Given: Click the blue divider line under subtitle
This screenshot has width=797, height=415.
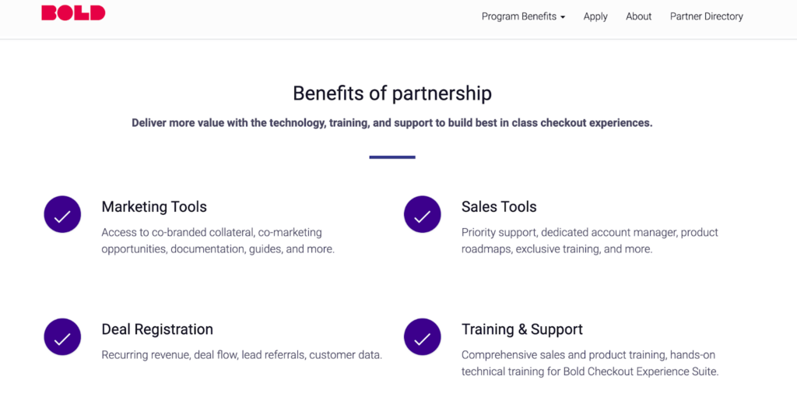Looking at the screenshot, I should coord(392,157).
